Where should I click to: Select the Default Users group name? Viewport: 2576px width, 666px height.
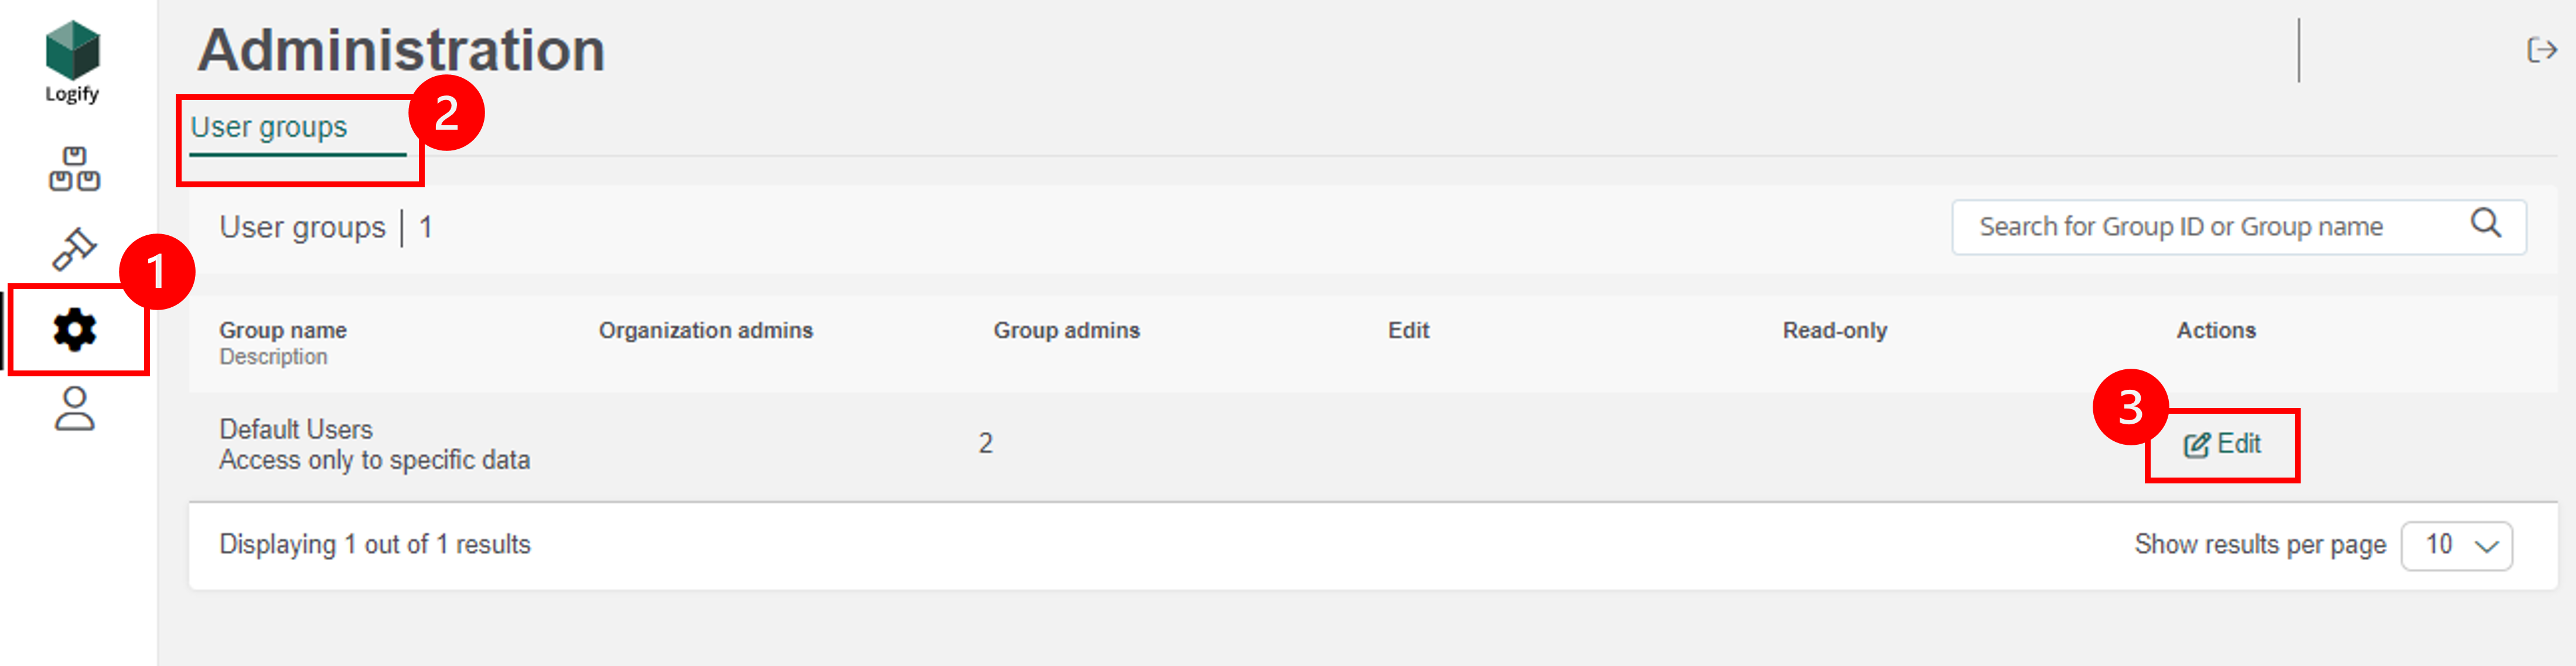pos(296,430)
